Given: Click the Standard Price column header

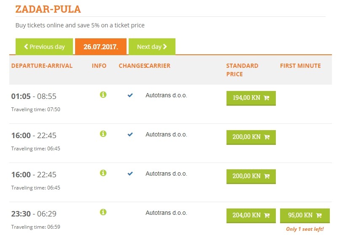Looking at the screenshot, I should (x=242, y=70).
